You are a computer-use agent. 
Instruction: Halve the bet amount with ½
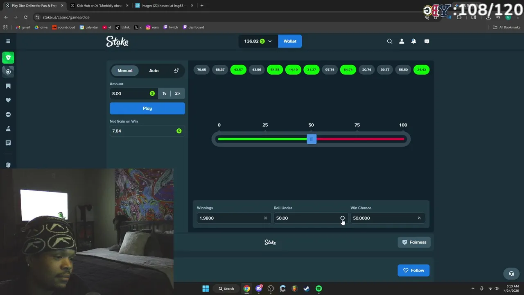164,93
